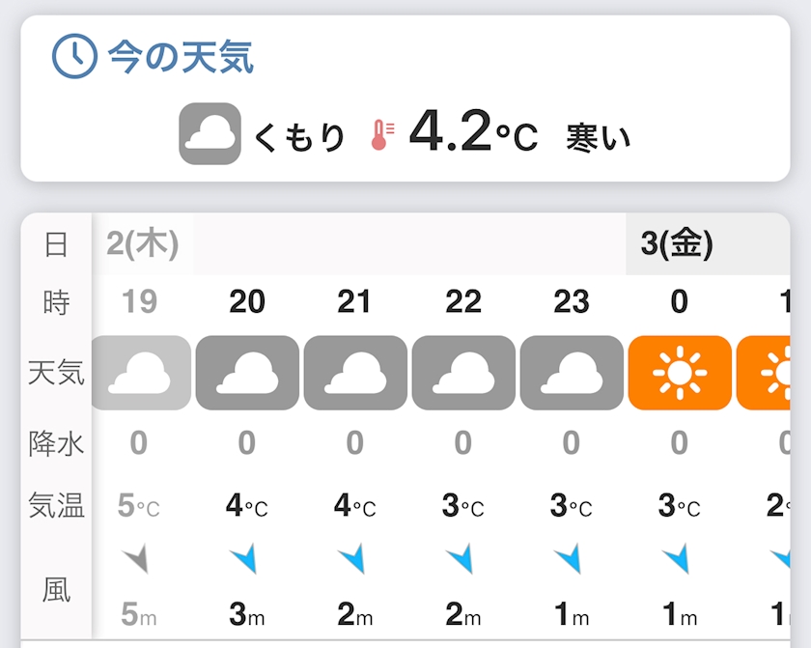811x648 pixels.
Task: Click the red thermometer icon
Action: point(381,134)
